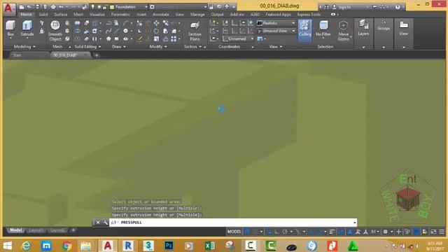Switch to the Mesh ribbon tab

coord(78,14)
